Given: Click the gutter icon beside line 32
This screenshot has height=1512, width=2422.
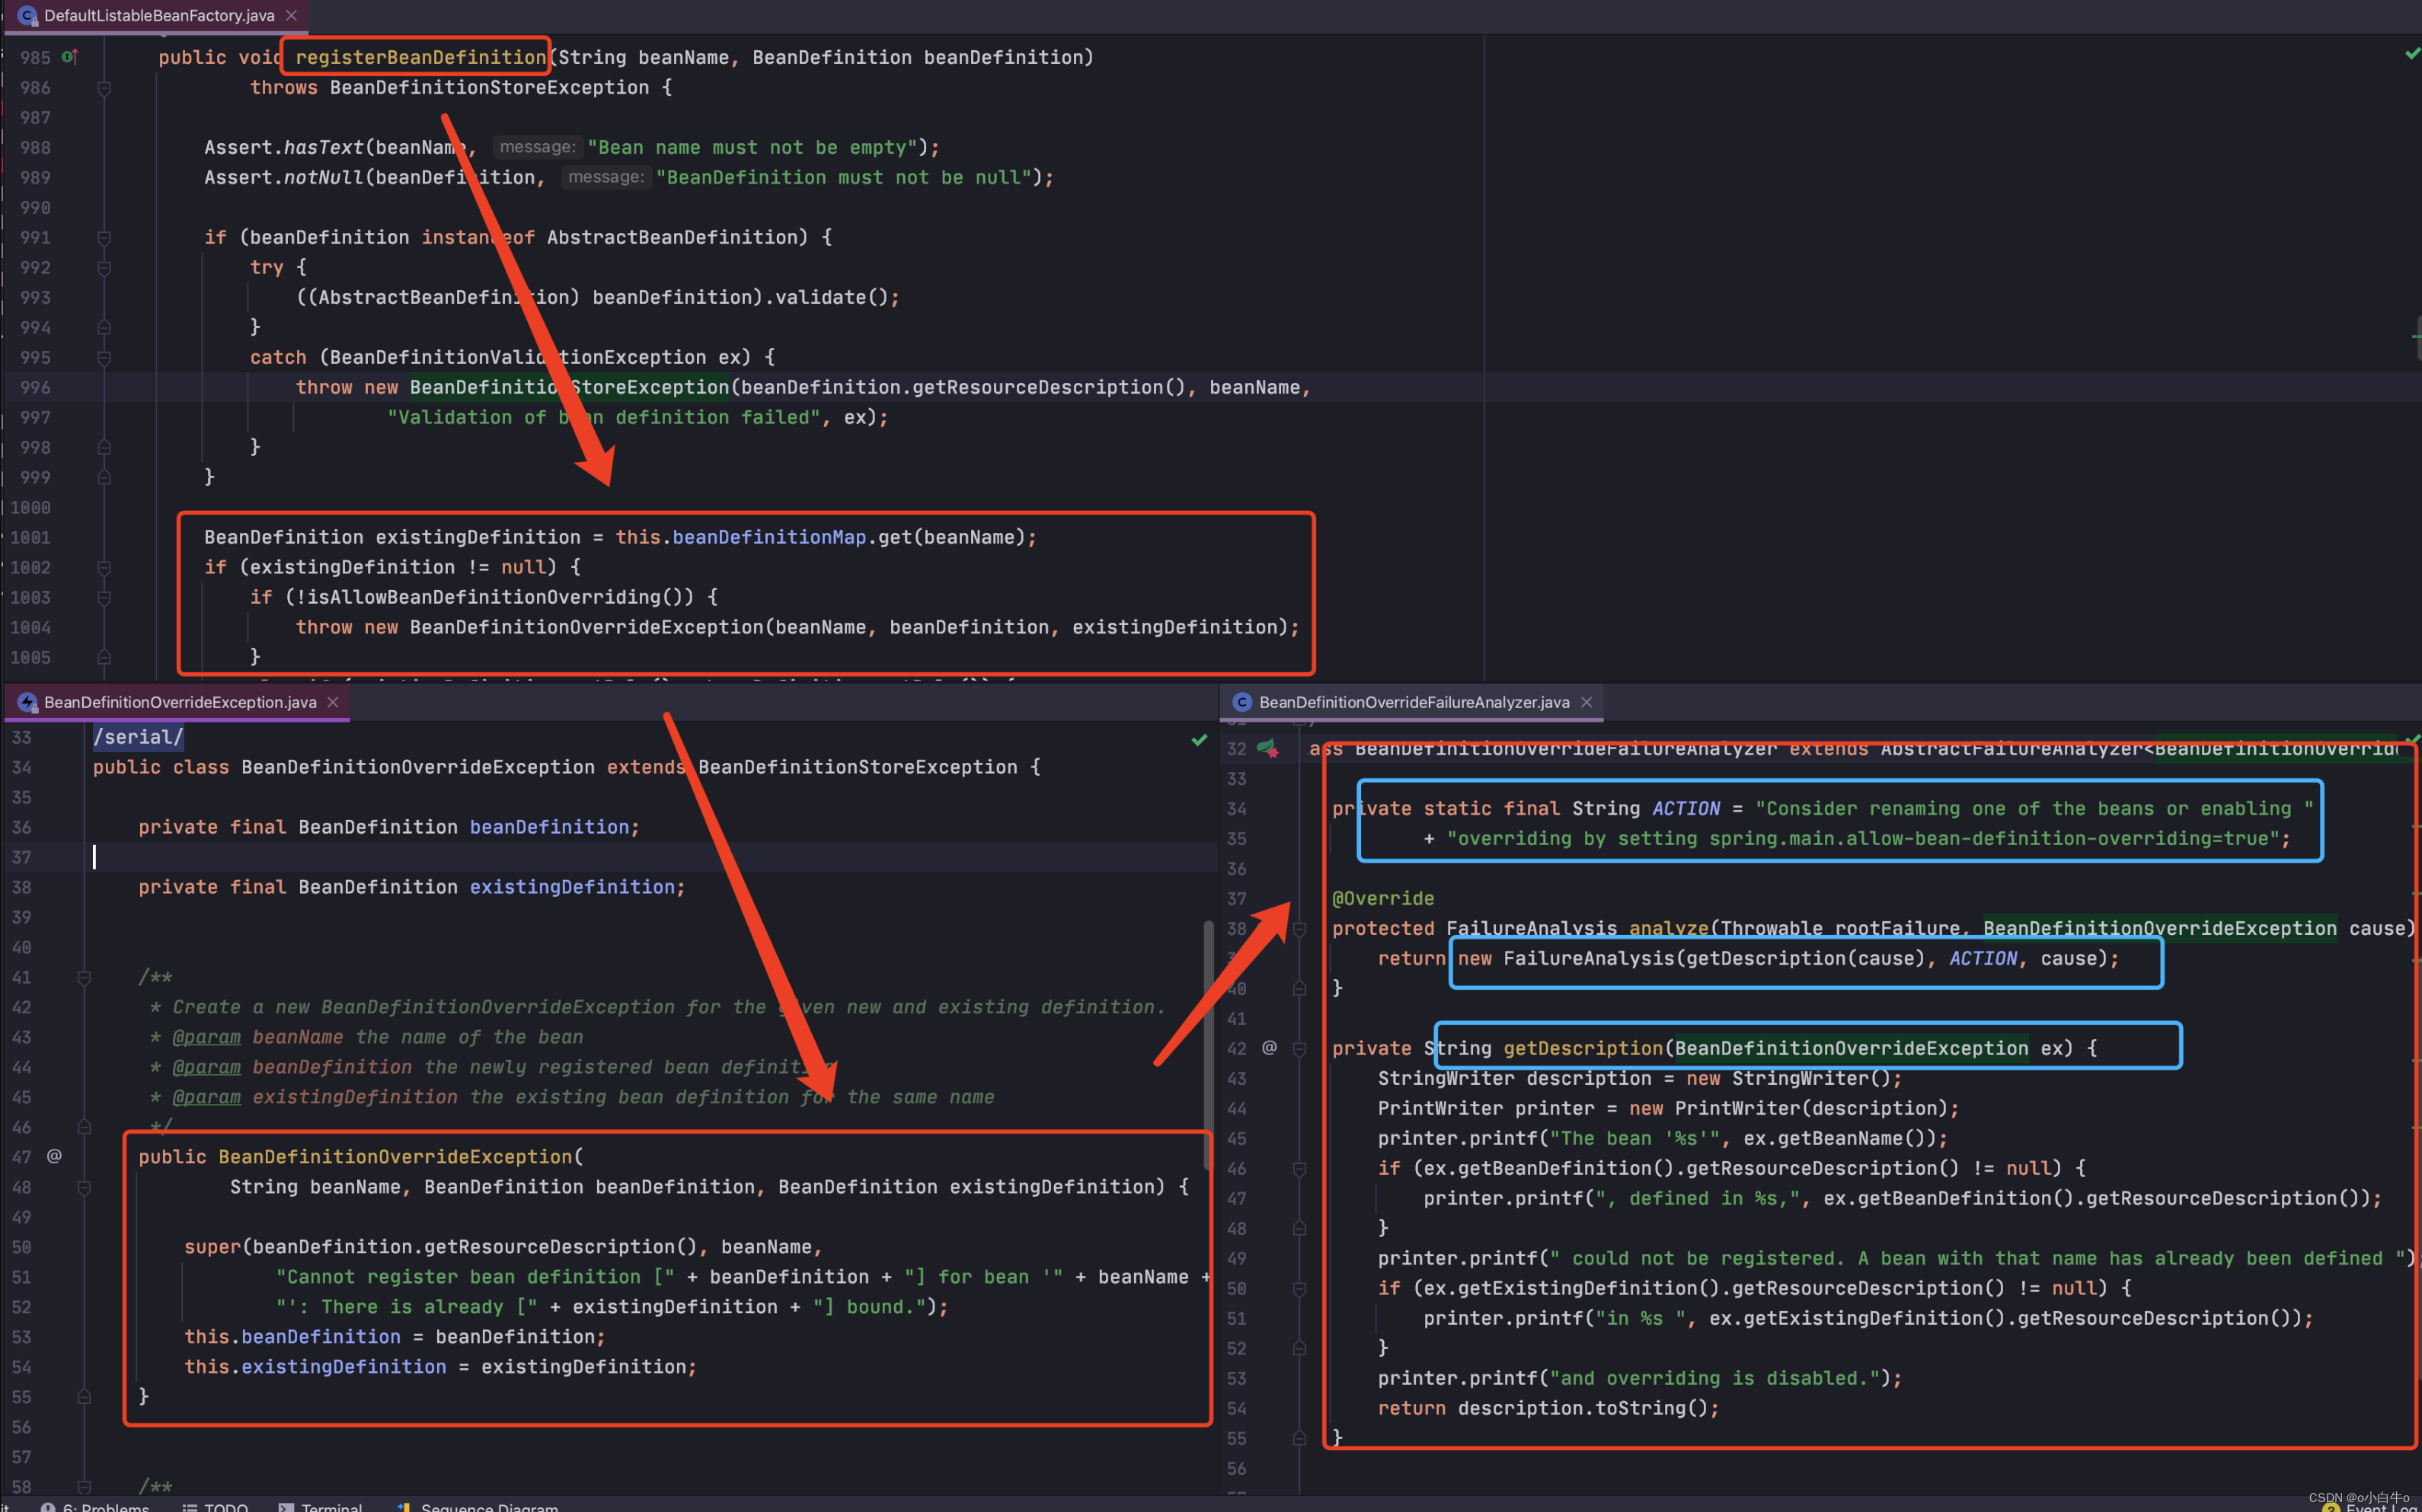Looking at the screenshot, I should coord(1267,748).
